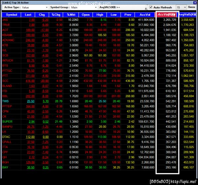This screenshot has height=185, width=198.
Task: Click AOT Prev value 206.00
Action: coord(130,30)
